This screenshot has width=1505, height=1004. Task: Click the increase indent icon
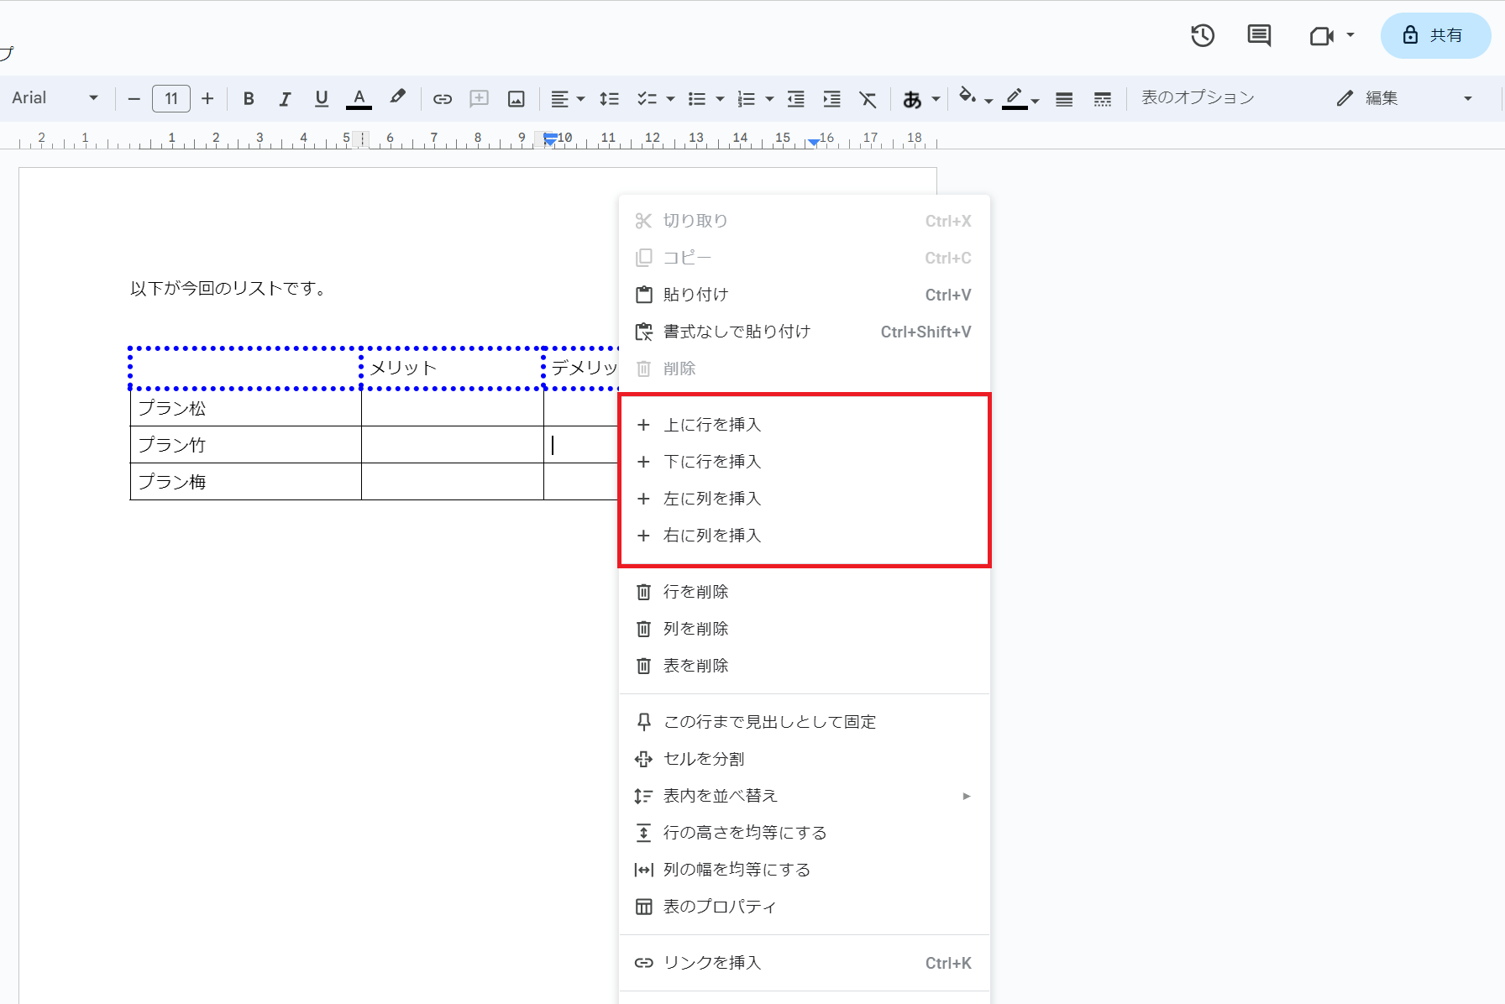(x=831, y=99)
